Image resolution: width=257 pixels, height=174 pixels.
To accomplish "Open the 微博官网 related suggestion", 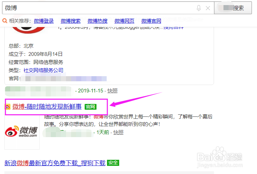I will (x=151, y=21).
